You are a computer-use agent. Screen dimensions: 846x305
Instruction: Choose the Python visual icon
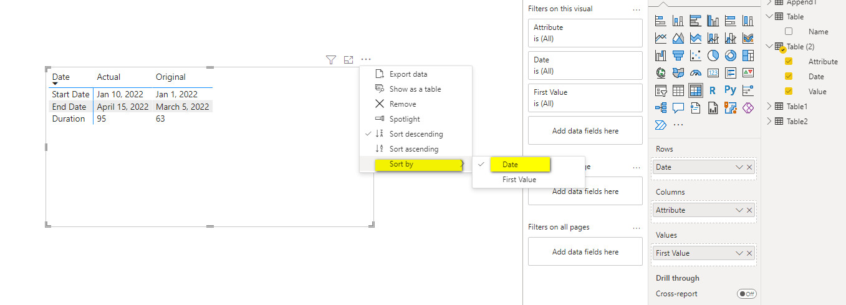click(x=731, y=90)
